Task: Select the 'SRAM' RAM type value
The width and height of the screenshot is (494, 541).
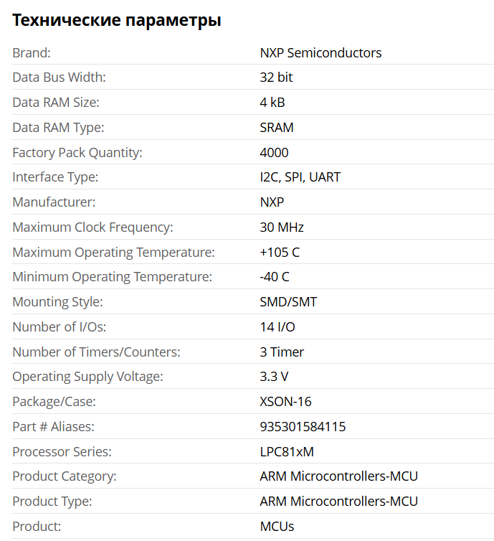Action: (x=277, y=128)
